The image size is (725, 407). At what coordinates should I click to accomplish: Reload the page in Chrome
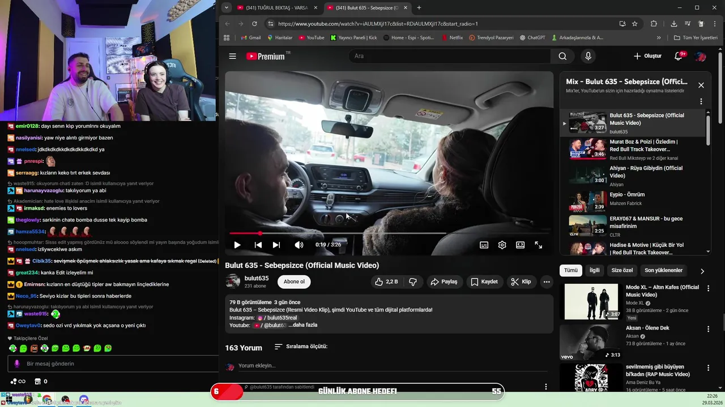[254, 24]
